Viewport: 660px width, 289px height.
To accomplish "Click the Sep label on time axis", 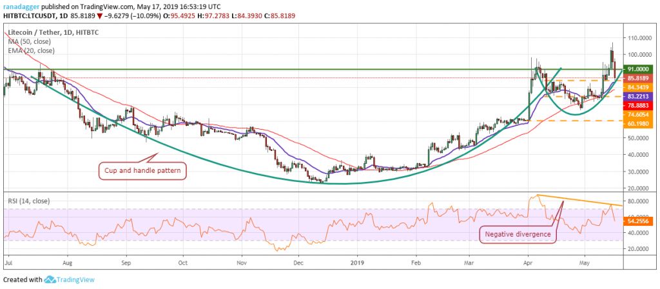I will (x=126, y=264).
